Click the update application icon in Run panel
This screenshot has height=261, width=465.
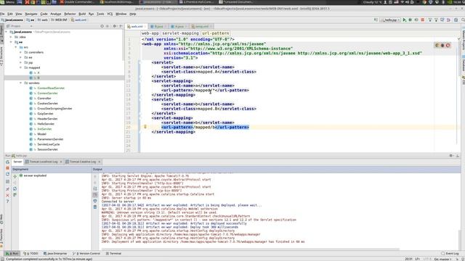7,174
